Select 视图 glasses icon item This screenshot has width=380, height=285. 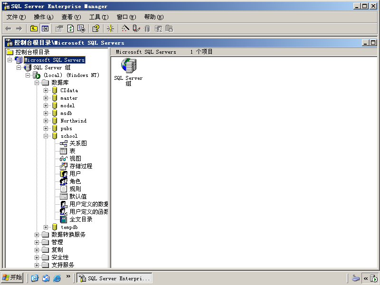click(x=75, y=159)
